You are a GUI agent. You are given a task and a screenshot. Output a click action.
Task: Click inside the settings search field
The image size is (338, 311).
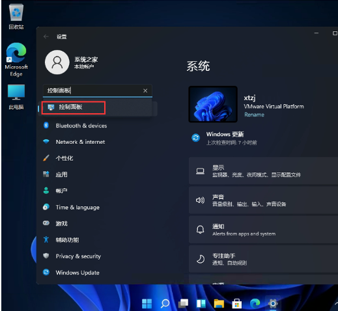click(92, 90)
